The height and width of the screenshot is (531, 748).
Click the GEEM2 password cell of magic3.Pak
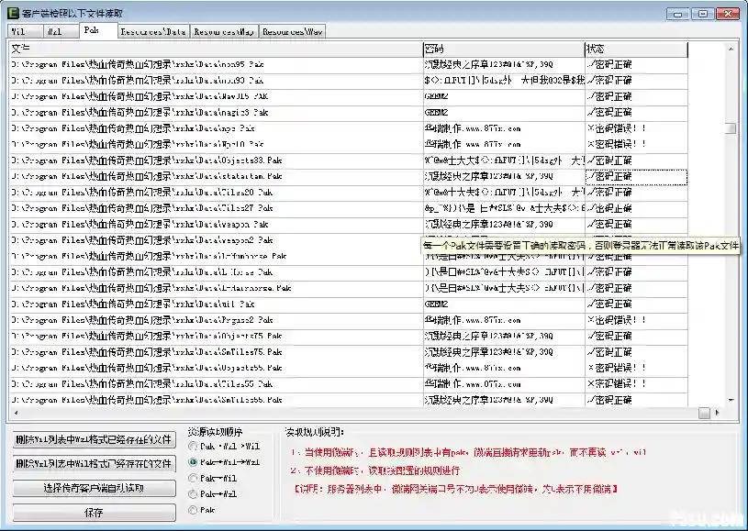click(x=504, y=113)
